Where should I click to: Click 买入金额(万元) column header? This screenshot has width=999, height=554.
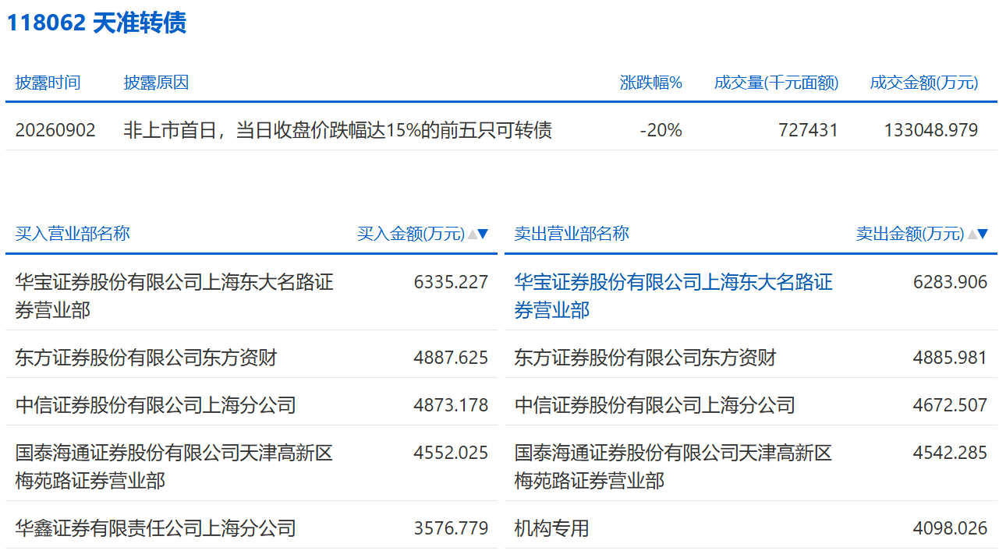[411, 234]
